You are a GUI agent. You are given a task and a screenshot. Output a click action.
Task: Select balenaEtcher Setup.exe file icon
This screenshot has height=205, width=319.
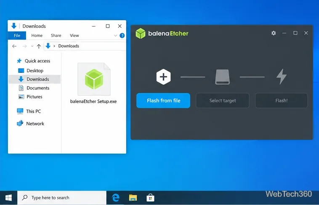94,79
